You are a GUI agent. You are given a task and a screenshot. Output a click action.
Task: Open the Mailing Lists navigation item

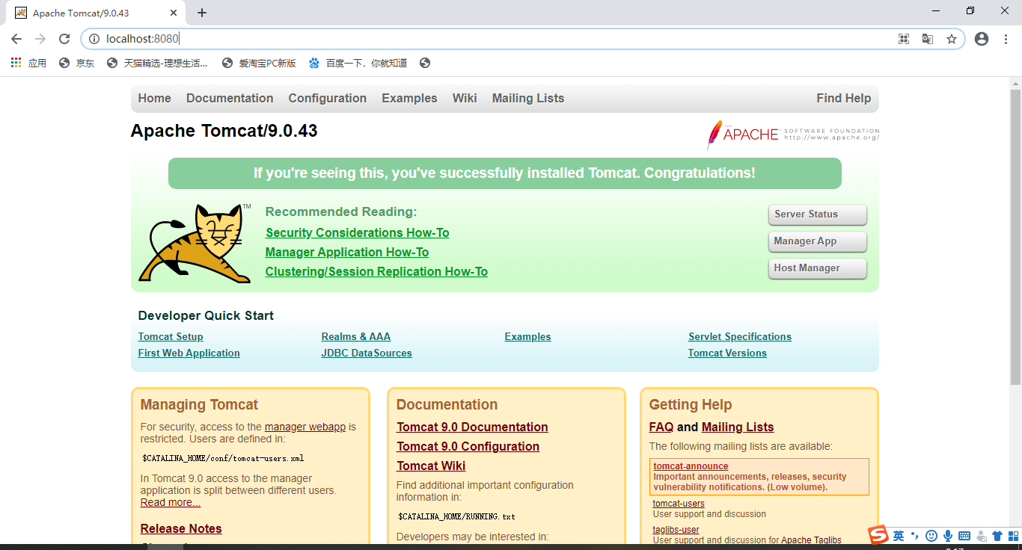528,99
